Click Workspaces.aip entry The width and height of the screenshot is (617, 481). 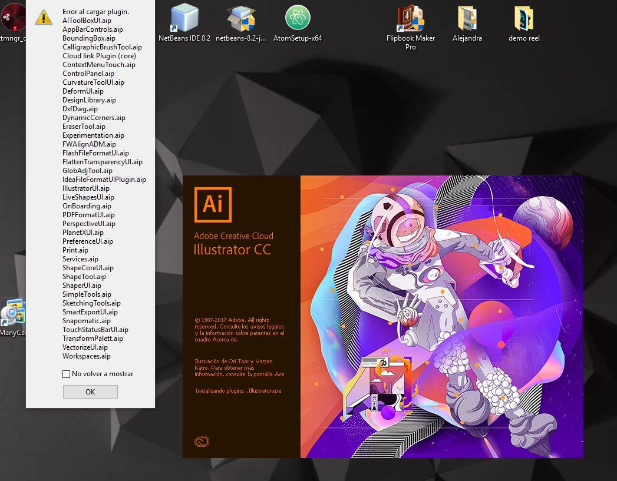pos(86,356)
